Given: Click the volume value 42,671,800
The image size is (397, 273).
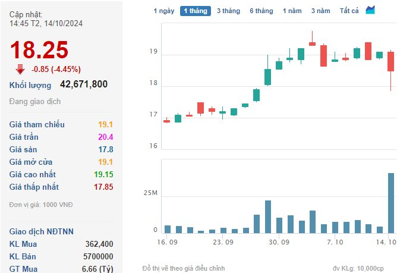Looking at the screenshot, I should click(x=84, y=84).
